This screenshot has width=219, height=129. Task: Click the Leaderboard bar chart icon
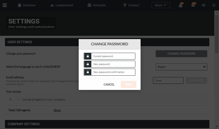tap(52, 5)
